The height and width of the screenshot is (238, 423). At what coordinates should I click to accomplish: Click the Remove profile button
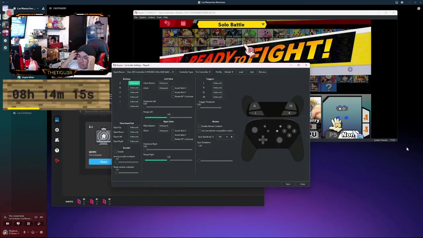262,72
